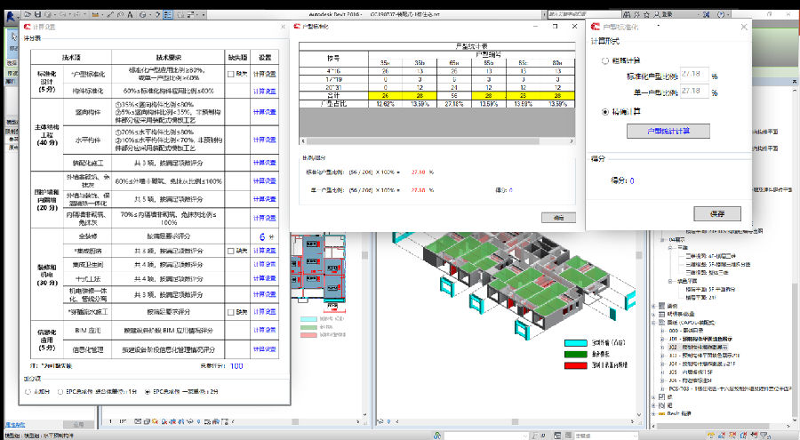This screenshot has width=800, height=440.
Task: Select the 精确计算 radio button
Action: (605, 112)
